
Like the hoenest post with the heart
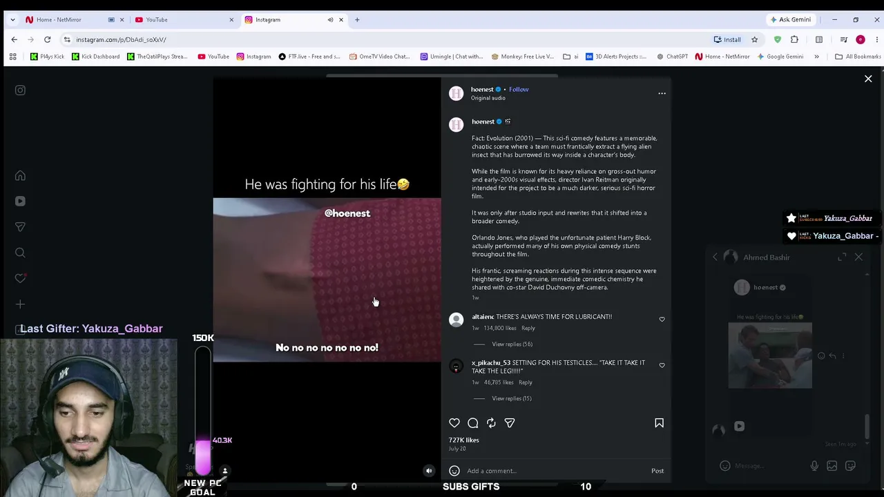tap(454, 423)
